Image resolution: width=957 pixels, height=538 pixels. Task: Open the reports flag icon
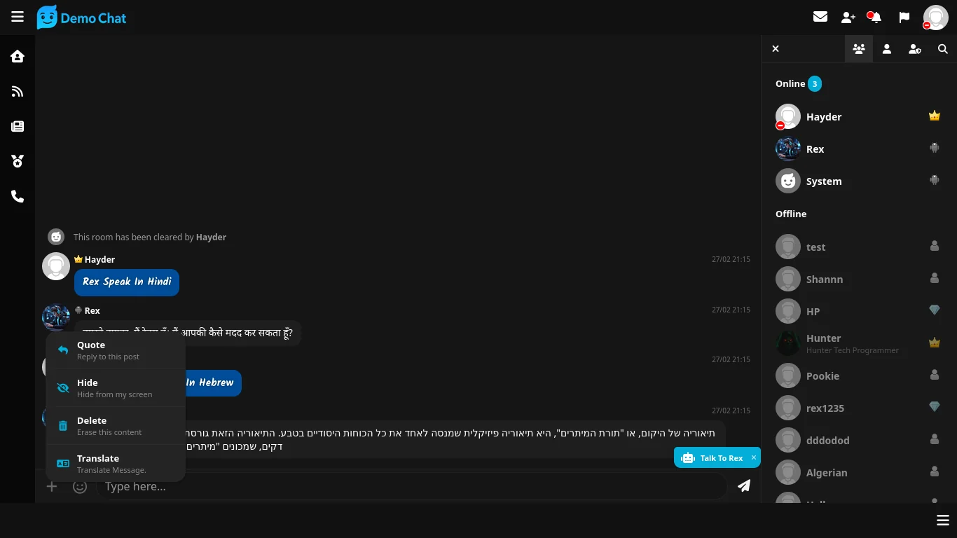904,18
